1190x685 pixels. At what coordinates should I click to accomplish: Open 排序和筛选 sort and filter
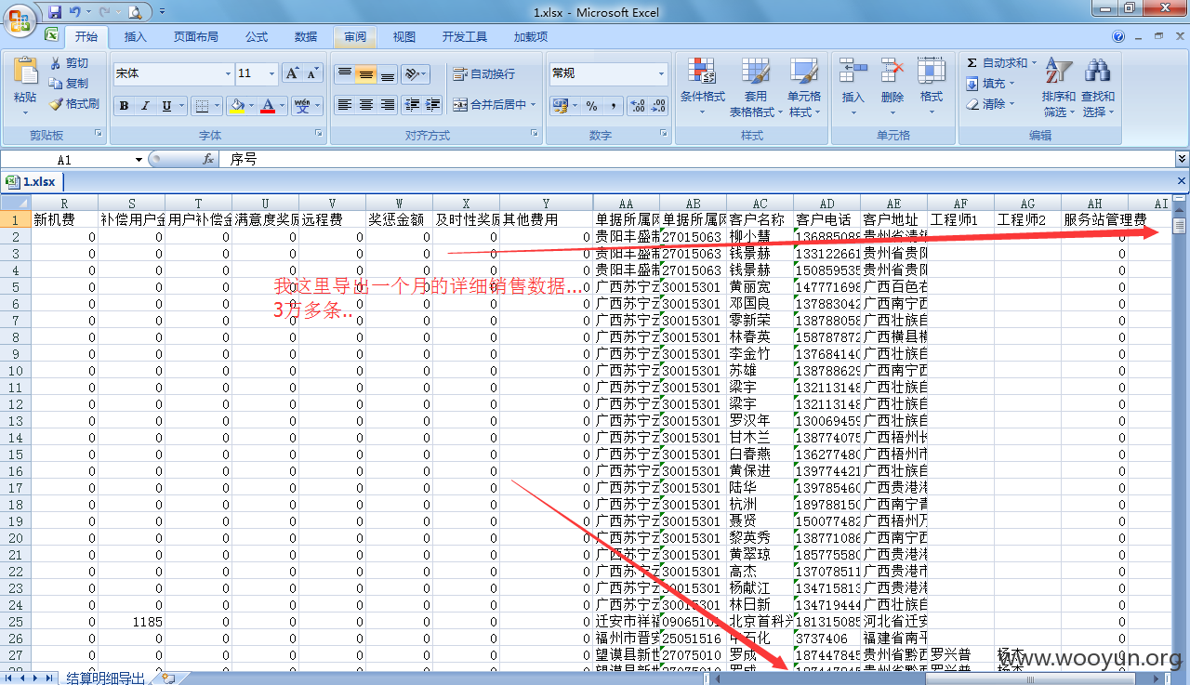click(x=1058, y=86)
